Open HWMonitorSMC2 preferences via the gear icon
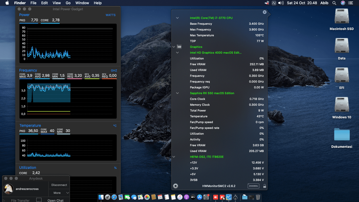Viewport: 359px width, 202px height. 175,186
